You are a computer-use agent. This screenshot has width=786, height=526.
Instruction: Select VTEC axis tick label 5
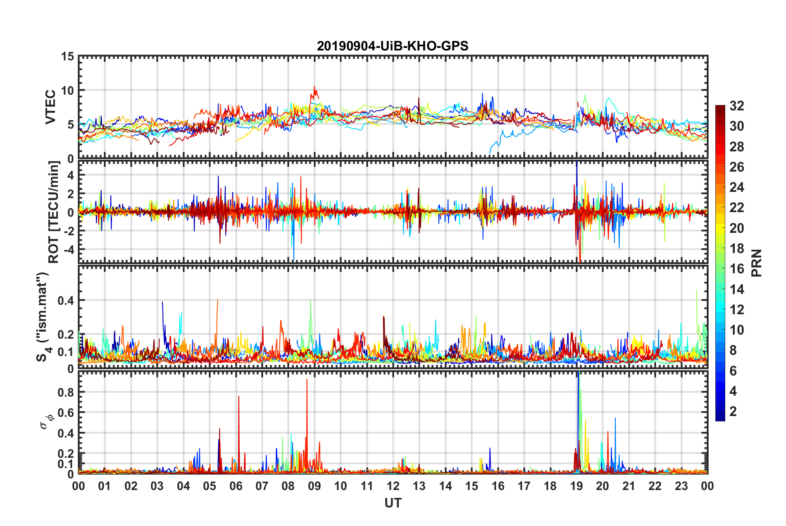tap(71, 124)
